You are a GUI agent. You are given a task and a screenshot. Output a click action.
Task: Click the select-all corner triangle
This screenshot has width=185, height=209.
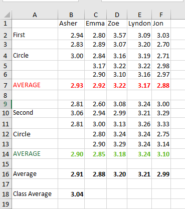tap(7, 15)
